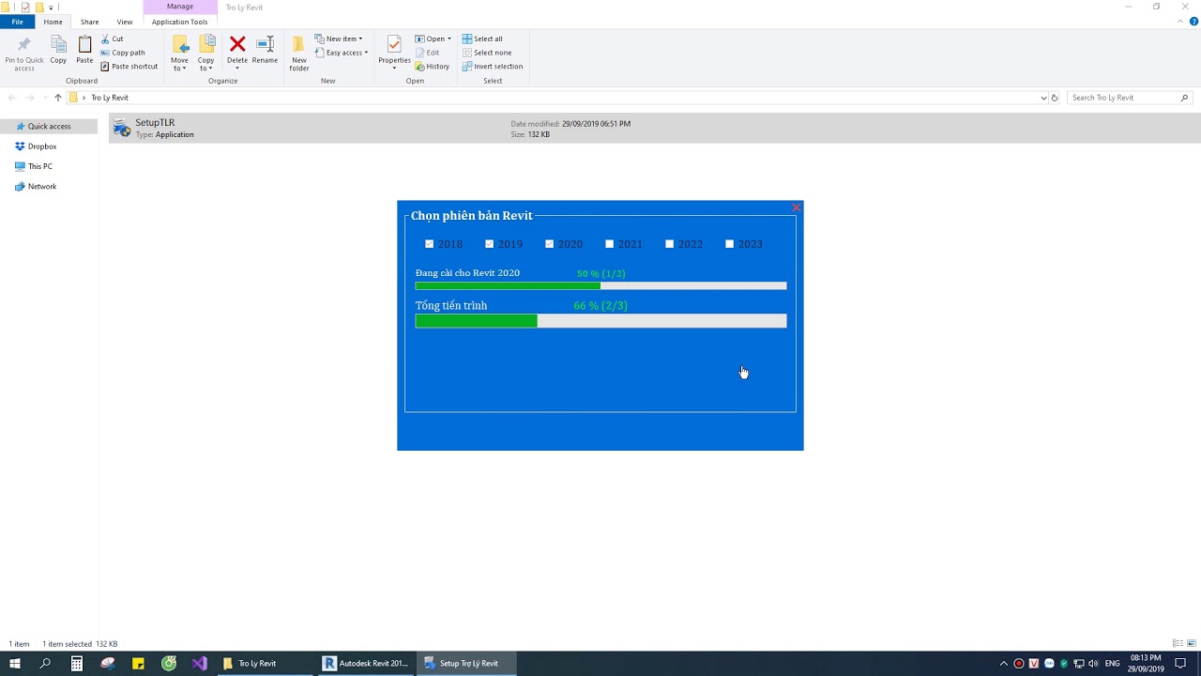Open the yellow sticky notes taskbar icon
This screenshot has width=1201, height=676.
point(138,663)
